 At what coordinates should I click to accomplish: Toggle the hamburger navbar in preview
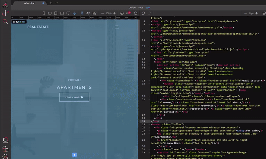[x=117, y=27]
